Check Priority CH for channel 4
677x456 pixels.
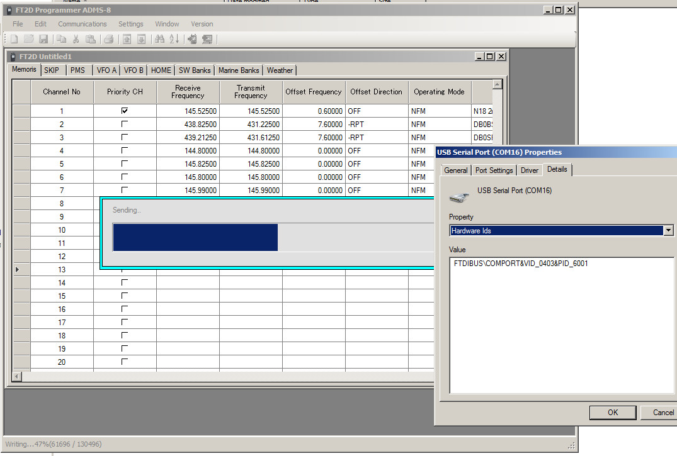pyautogui.click(x=124, y=150)
